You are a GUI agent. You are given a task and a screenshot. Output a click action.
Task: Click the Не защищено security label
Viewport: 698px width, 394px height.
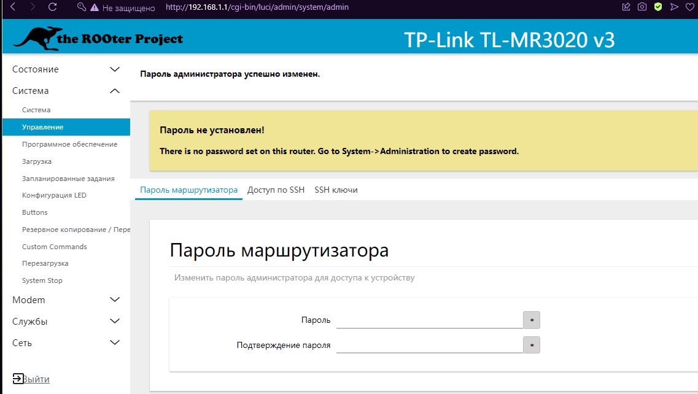129,7
